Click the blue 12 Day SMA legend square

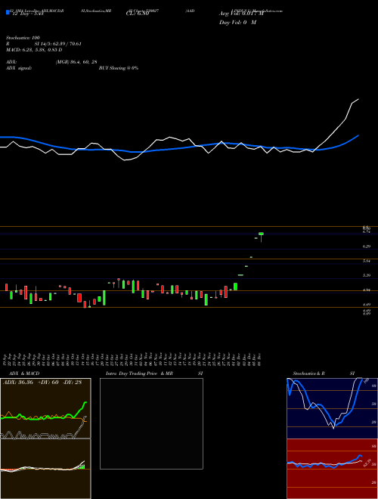pos(8,13)
